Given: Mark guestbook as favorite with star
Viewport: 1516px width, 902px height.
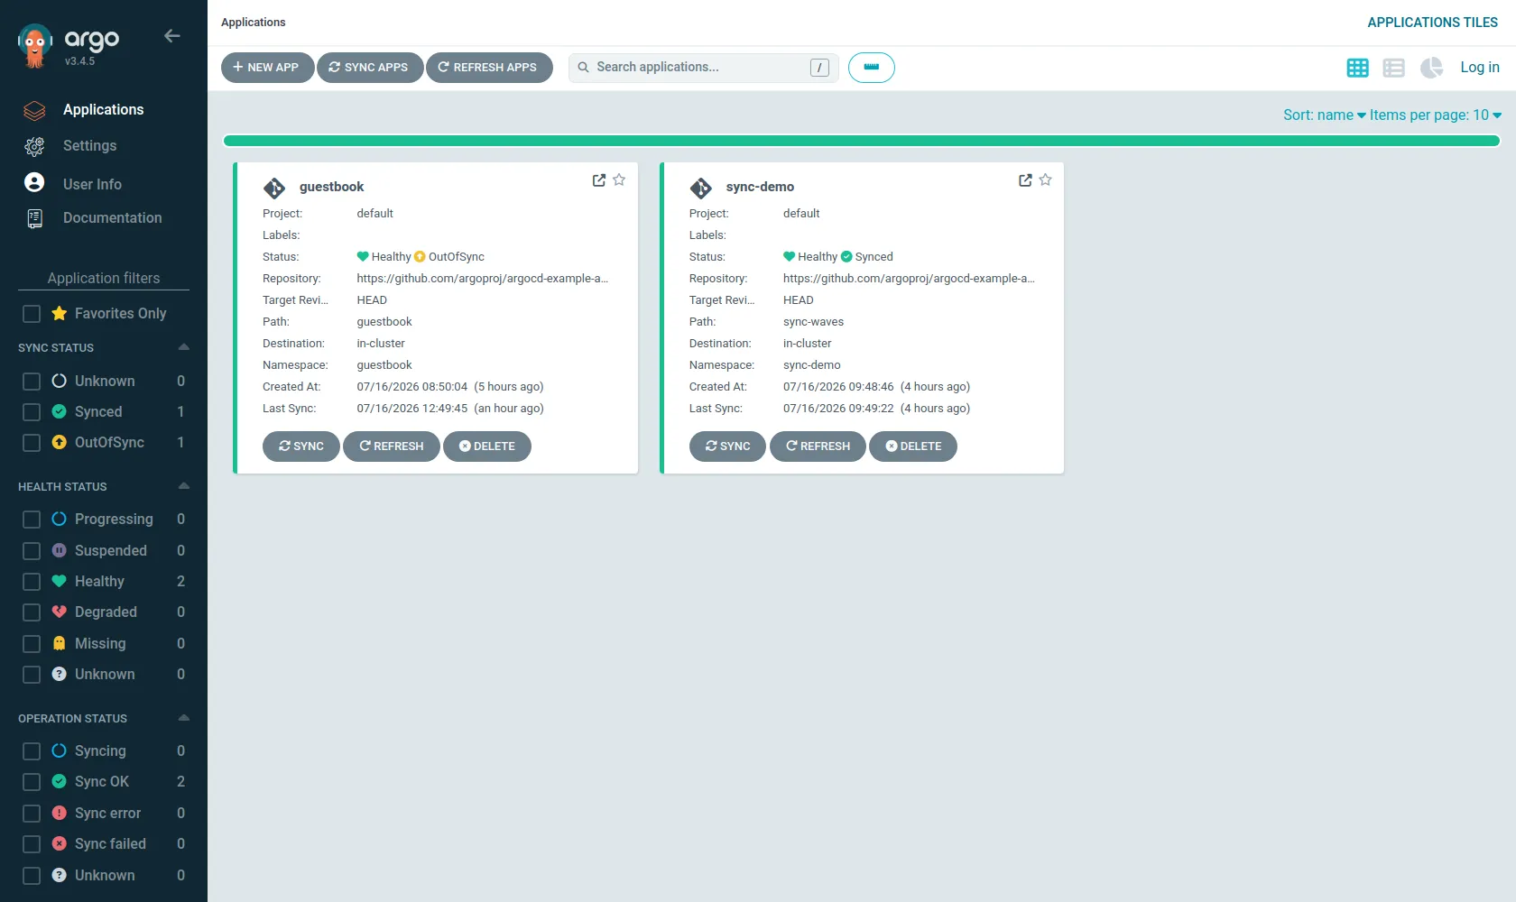Looking at the screenshot, I should pos(619,179).
